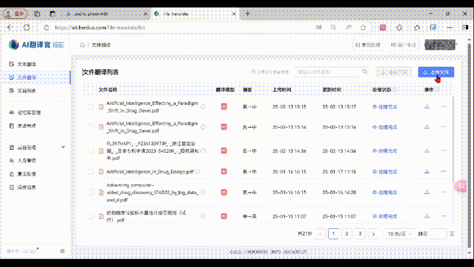Check the FL397H4P1 file row checkbox
The image size is (474, 267).
[91, 151]
